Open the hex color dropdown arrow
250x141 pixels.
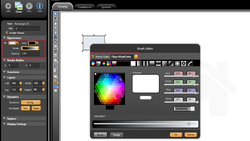click(x=192, y=109)
